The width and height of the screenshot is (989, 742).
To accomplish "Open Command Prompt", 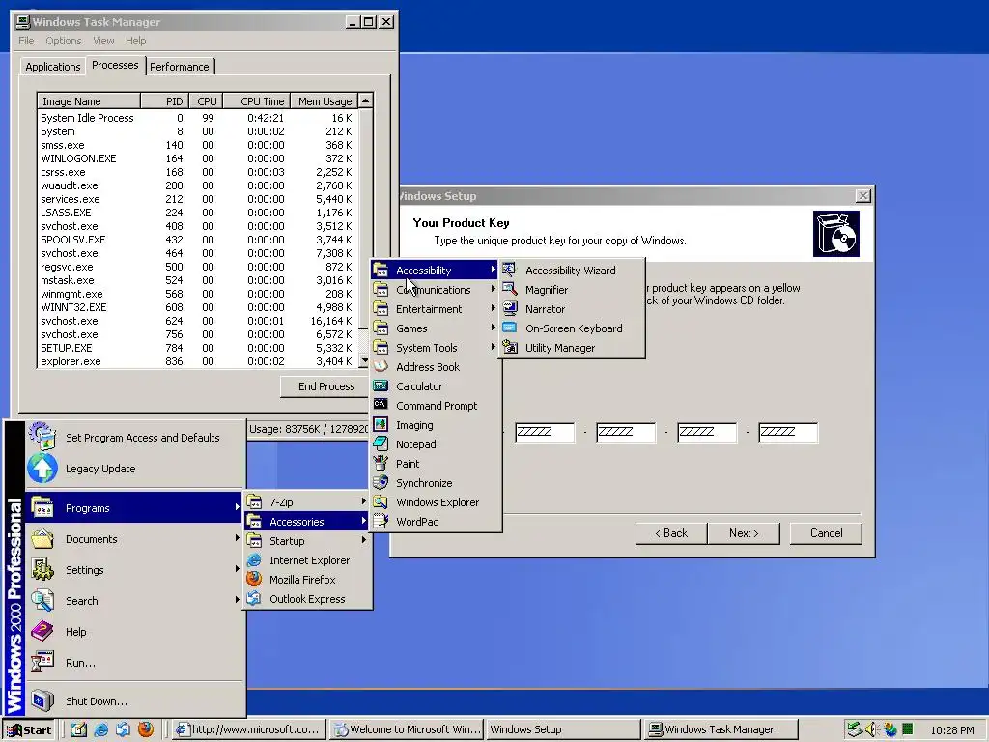I will (x=436, y=406).
